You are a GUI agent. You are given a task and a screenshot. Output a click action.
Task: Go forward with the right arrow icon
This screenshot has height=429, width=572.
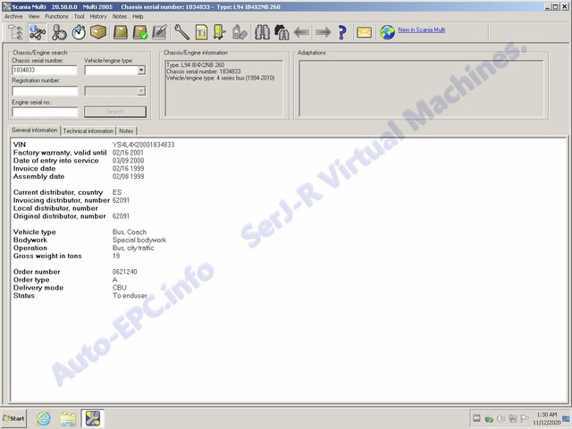pos(324,32)
